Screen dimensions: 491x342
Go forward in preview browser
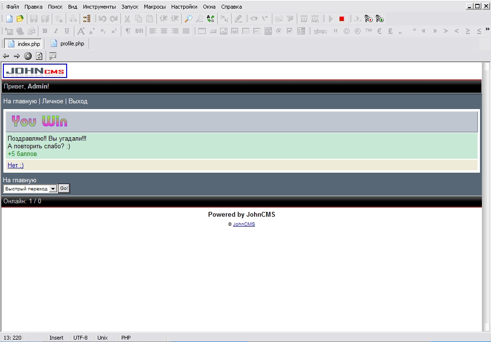[x=17, y=56]
